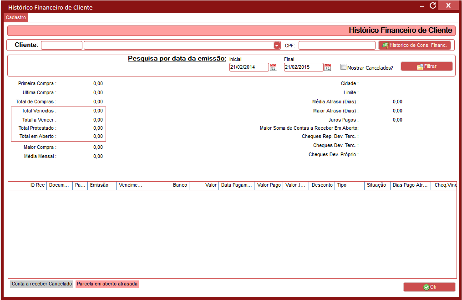
Task: Expand the Cliente name dropdown
Action: tap(277, 46)
